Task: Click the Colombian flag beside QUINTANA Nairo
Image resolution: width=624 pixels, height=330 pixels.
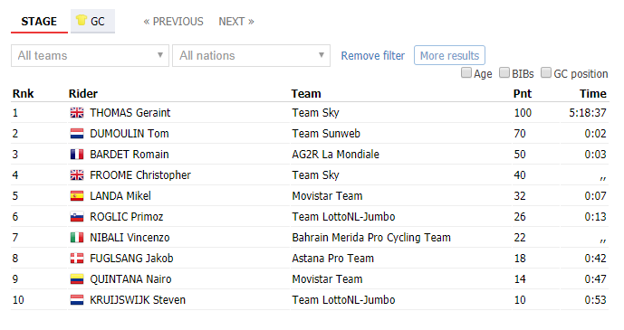Action: coord(77,279)
